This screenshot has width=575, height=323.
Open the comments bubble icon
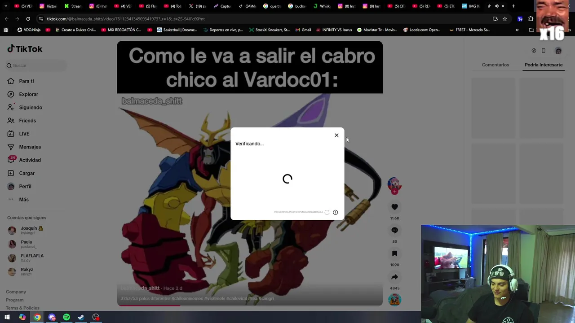pyautogui.click(x=394, y=230)
